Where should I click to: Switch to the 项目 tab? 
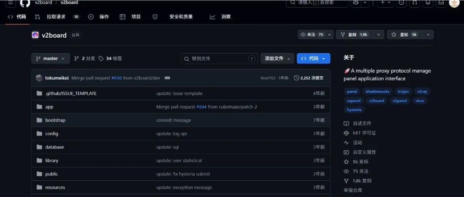130,17
